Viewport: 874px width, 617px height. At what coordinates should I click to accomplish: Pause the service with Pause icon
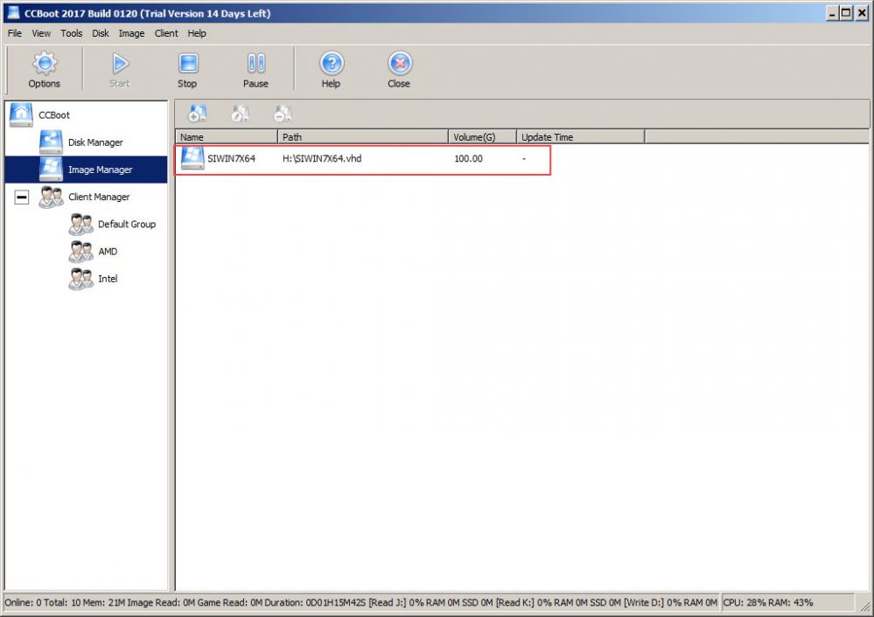coord(255,63)
